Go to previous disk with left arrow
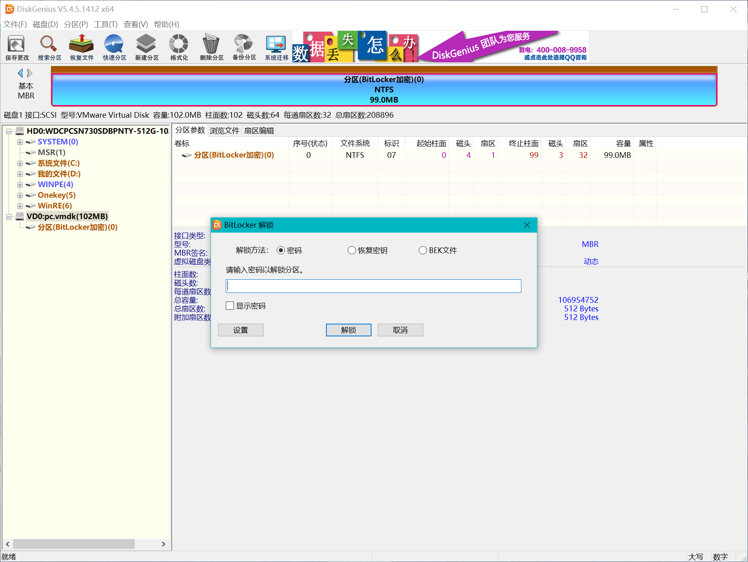This screenshot has height=562, width=748. coord(20,73)
